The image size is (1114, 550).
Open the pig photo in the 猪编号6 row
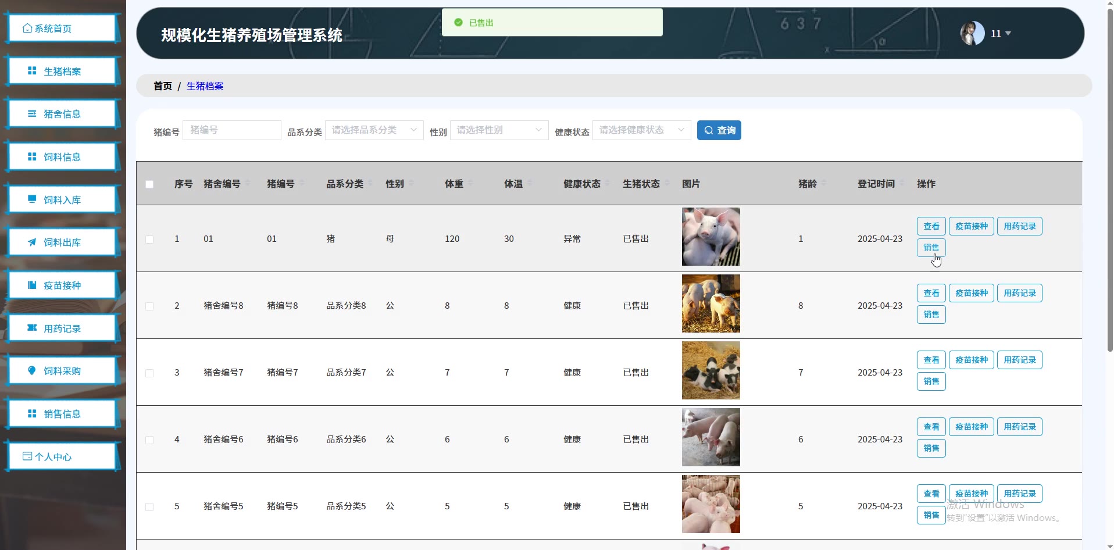711,437
